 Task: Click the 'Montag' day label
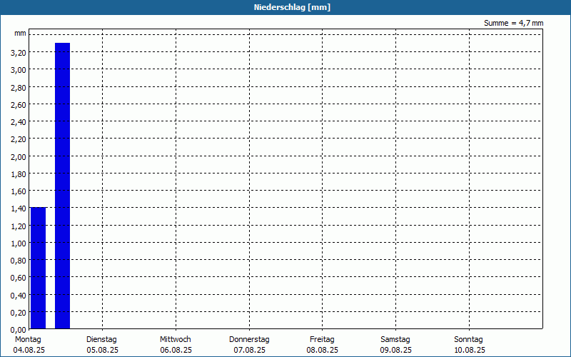coord(28,340)
